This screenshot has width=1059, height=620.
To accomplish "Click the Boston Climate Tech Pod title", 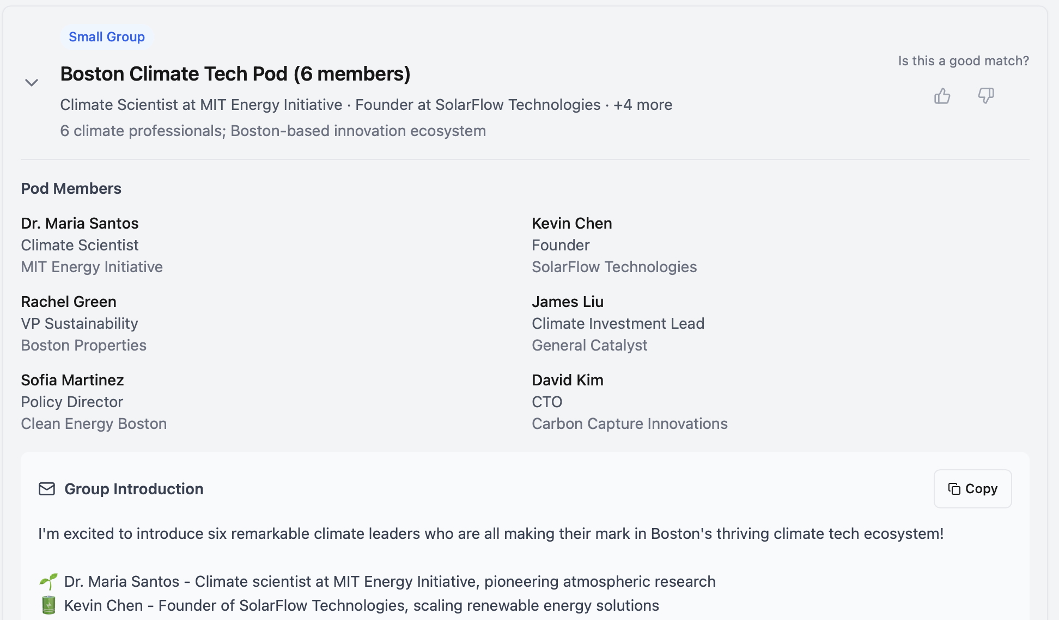I will [235, 74].
